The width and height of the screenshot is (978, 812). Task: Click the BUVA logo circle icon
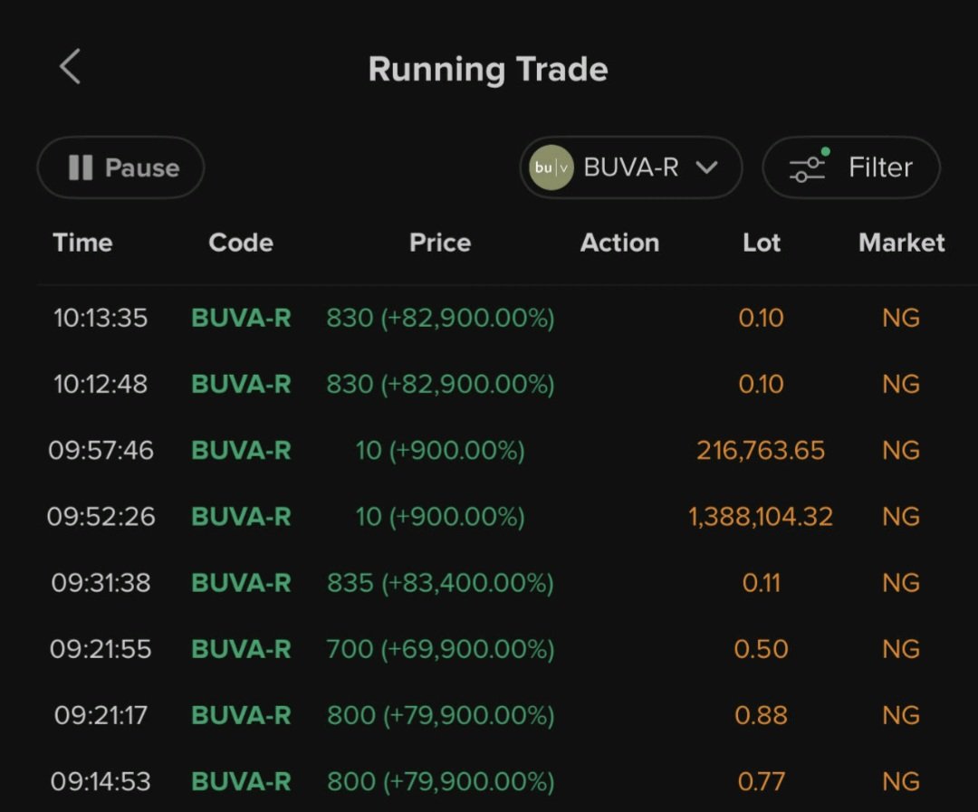pos(551,167)
